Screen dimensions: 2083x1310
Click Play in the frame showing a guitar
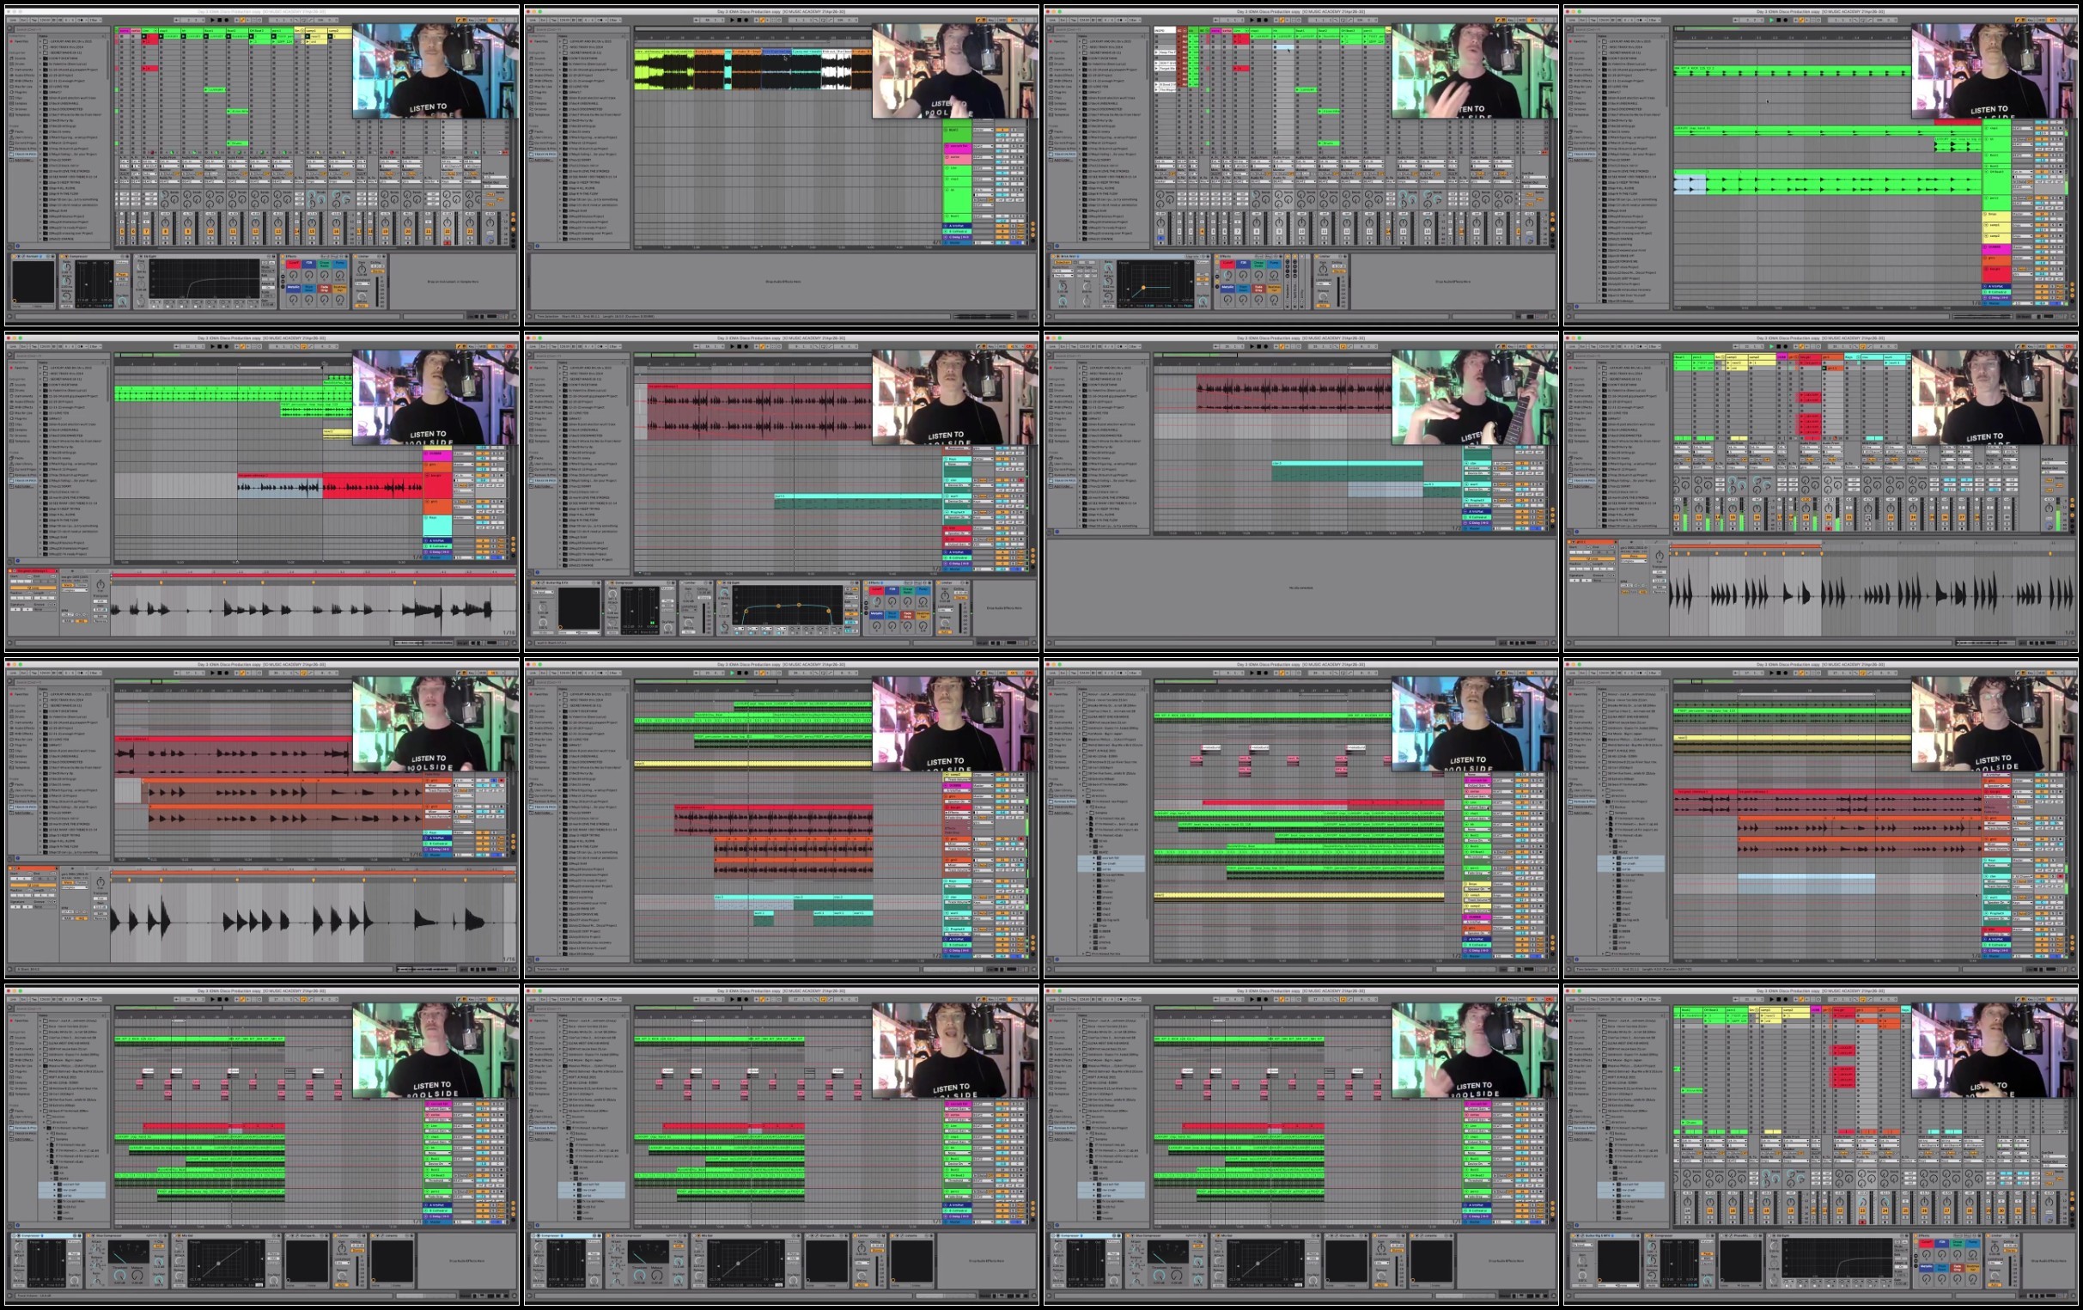(1252, 347)
